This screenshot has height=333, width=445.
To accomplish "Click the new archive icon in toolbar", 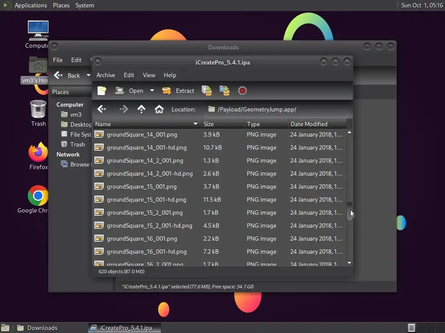I will (x=102, y=91).
